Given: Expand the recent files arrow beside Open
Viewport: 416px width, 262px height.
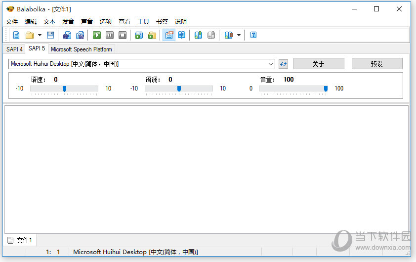Looking at the screenshot, I should (40, 35).
